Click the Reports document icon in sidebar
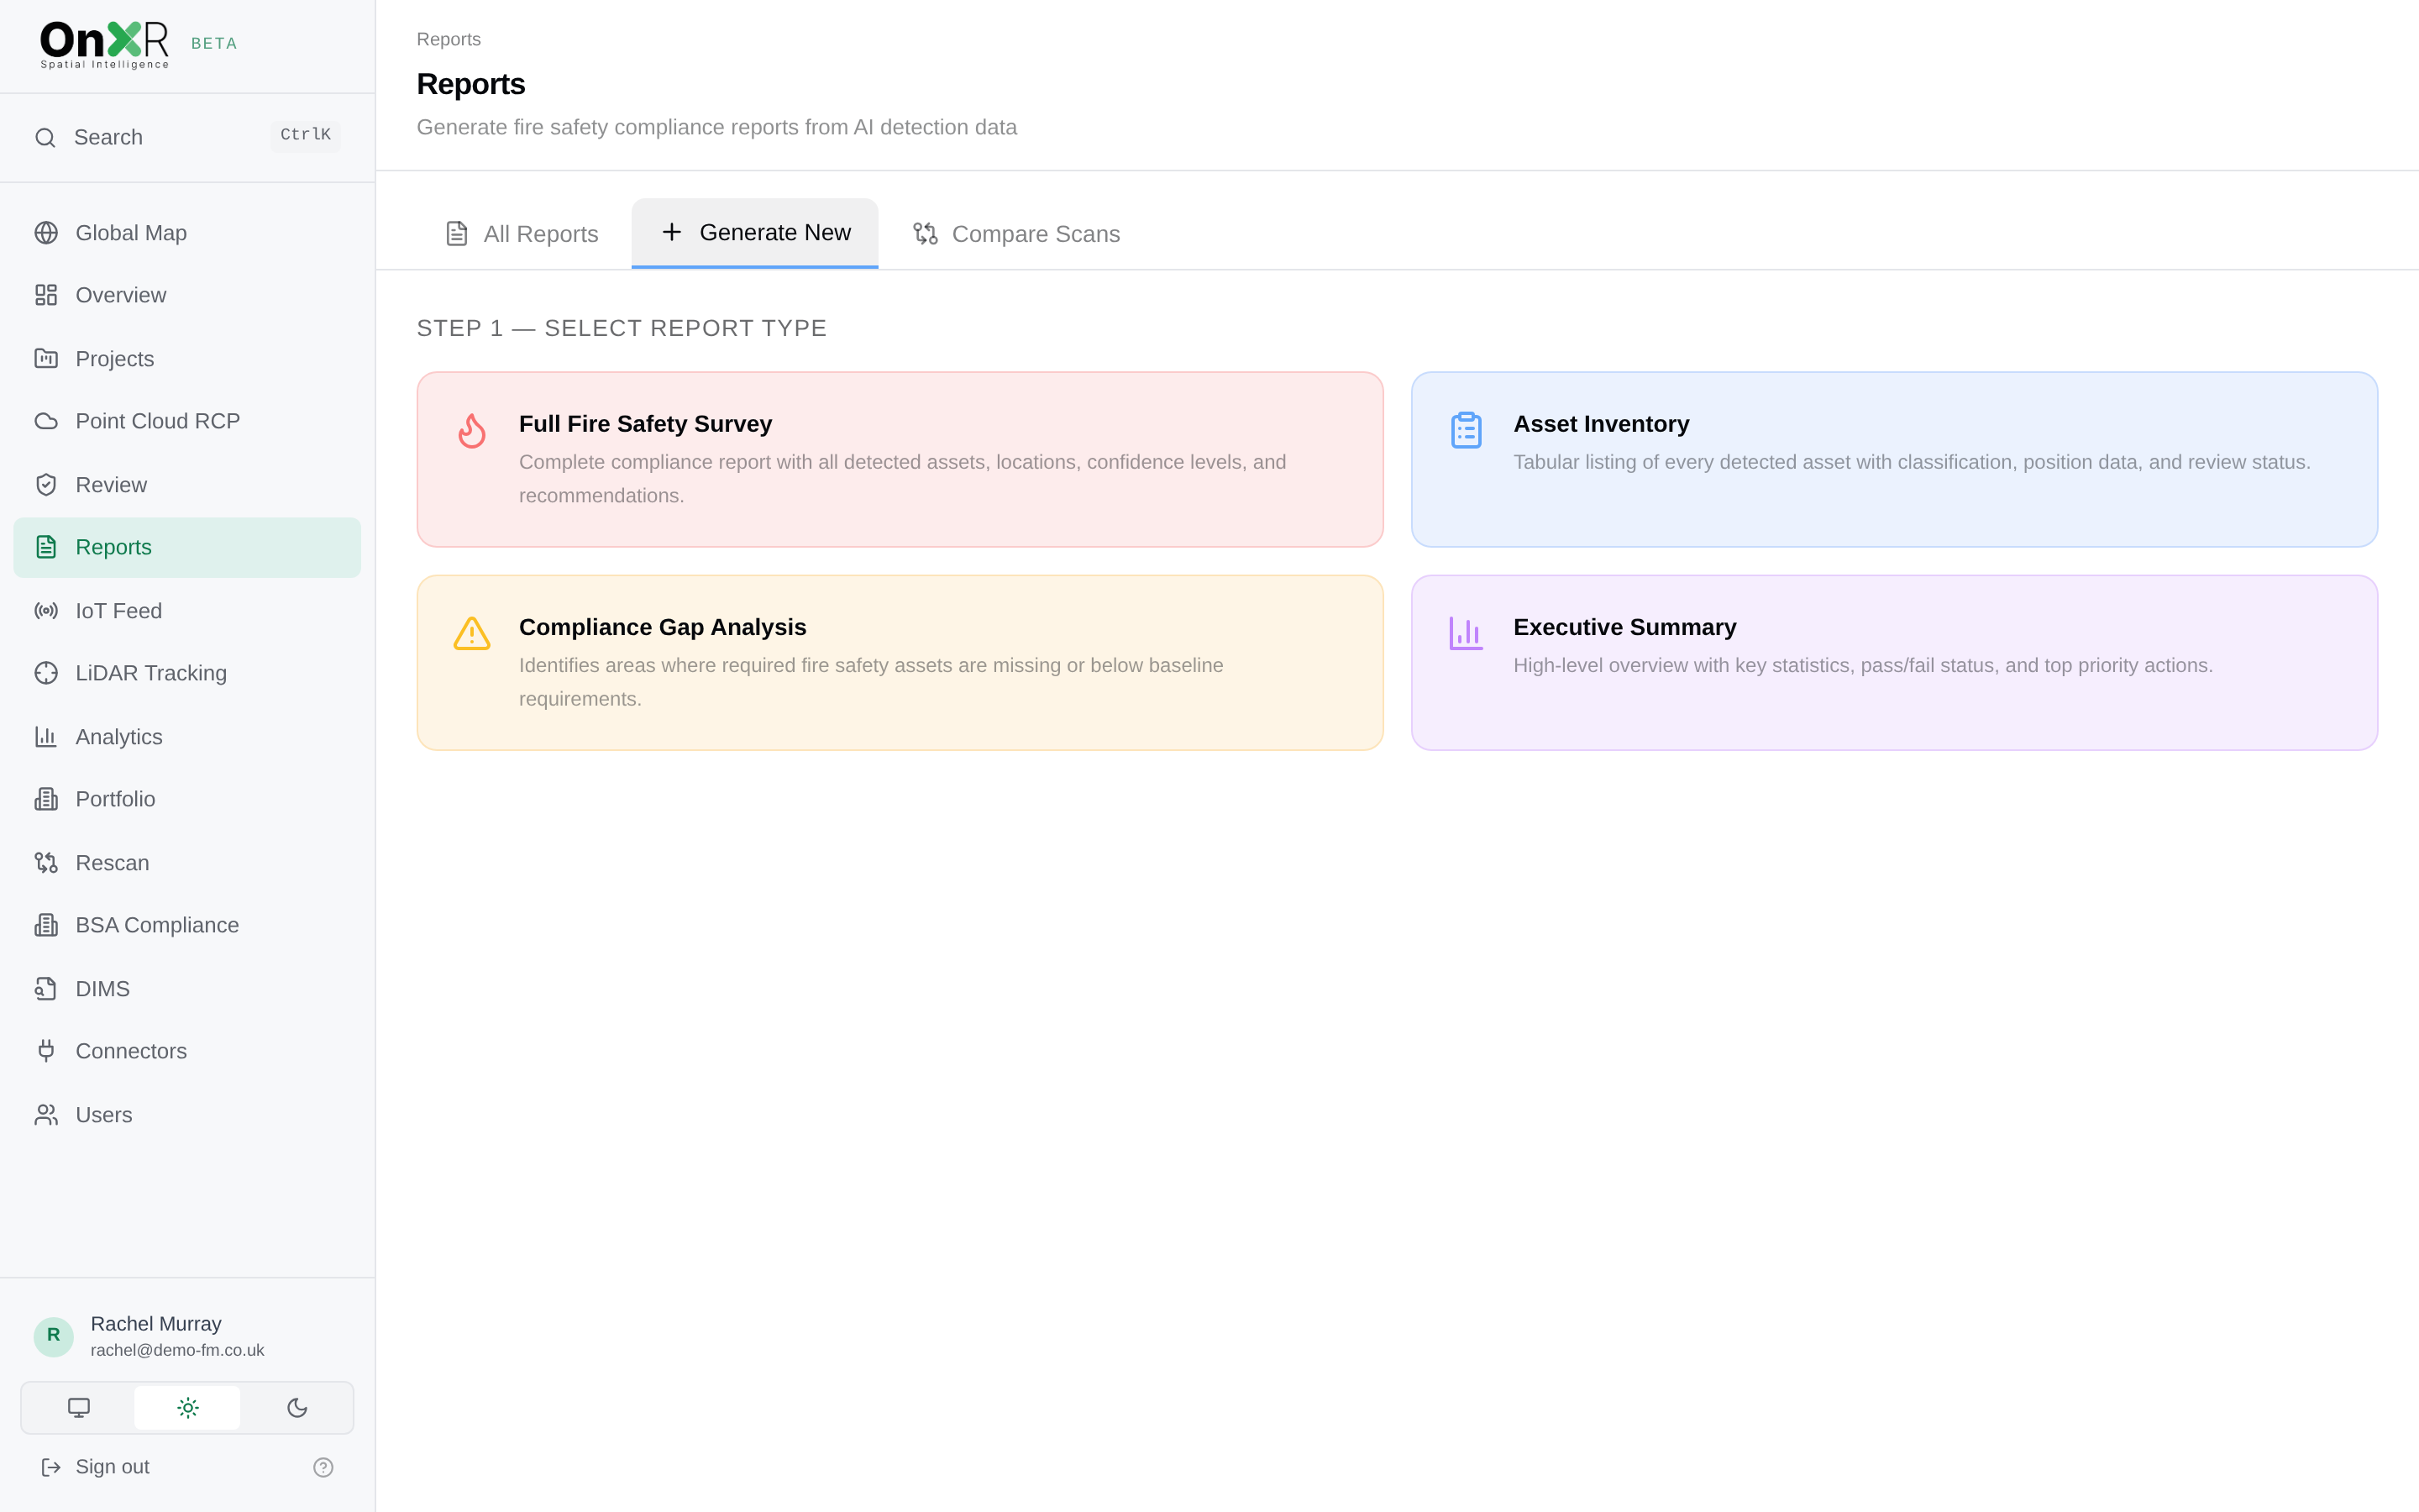 pos(46,547)
